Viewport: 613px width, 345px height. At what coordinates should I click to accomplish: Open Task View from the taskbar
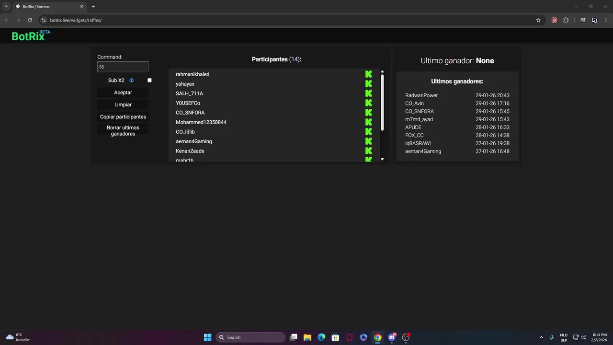tap(294, 337)
